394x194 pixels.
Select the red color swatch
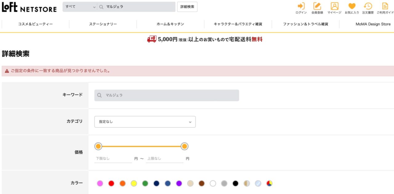(111, 184)
